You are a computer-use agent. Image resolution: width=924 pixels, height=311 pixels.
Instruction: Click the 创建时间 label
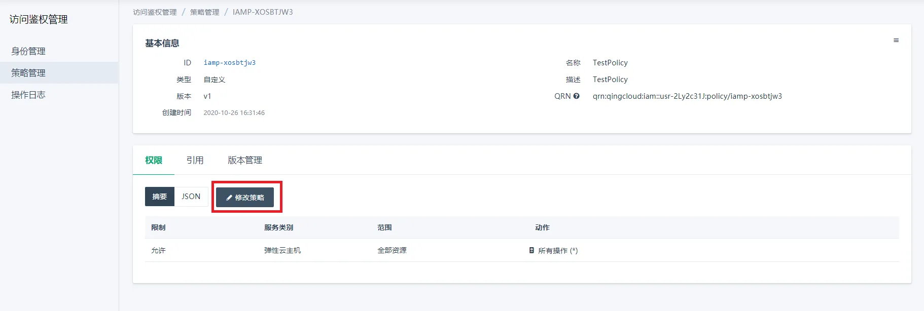[x=176, y=112]
